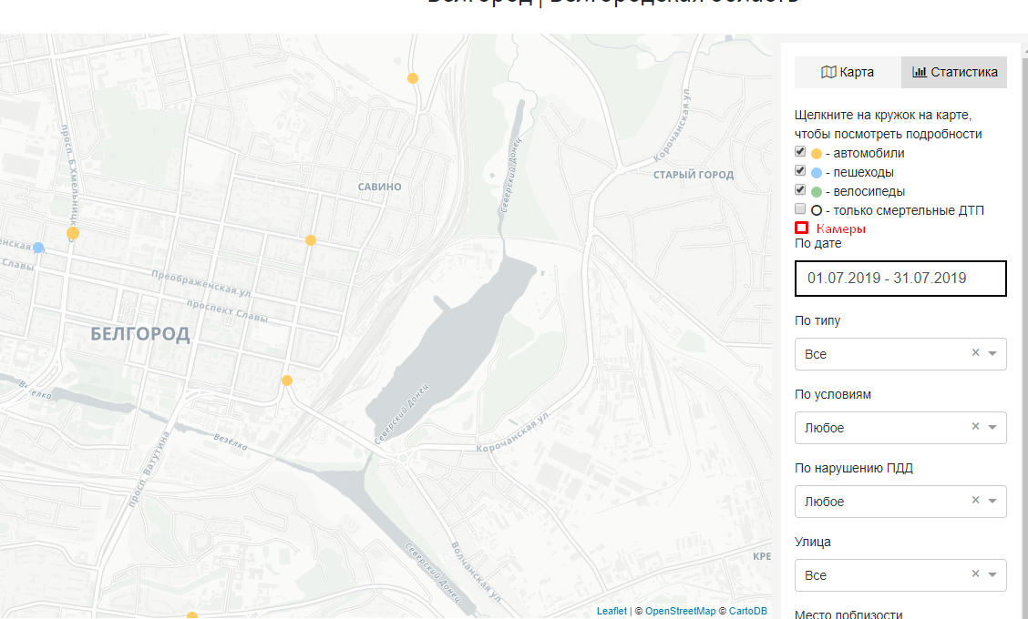Screen dimensions: 1028x619
Task: Click the blue pedestrian accident marker
Action: click(x=39, y=248)
